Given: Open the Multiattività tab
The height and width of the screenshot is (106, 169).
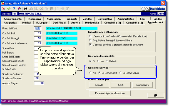Looking at the screenshot, I should click(92, 23).
